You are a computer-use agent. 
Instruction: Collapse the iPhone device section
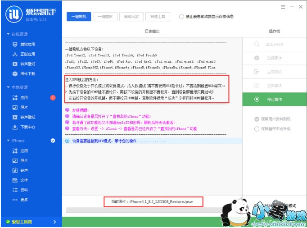pyautogui.click(x=8, y=141)
